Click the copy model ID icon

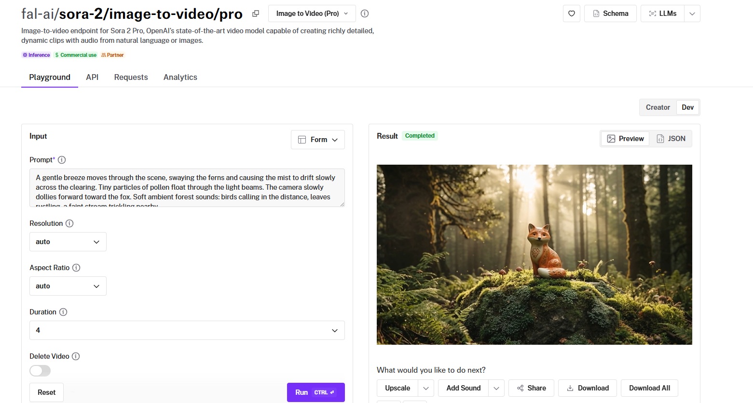(x=256, y=13)
